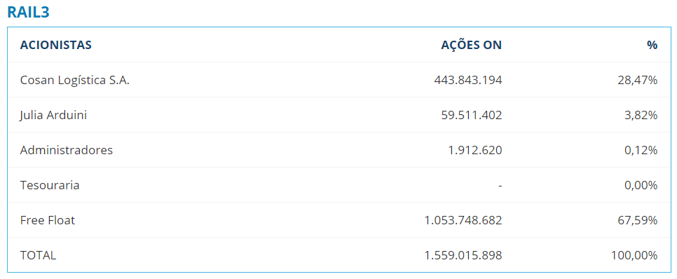Screen dimensions: 677x279
Task: Select the Administradores row label
Action: tap(67, 150)
